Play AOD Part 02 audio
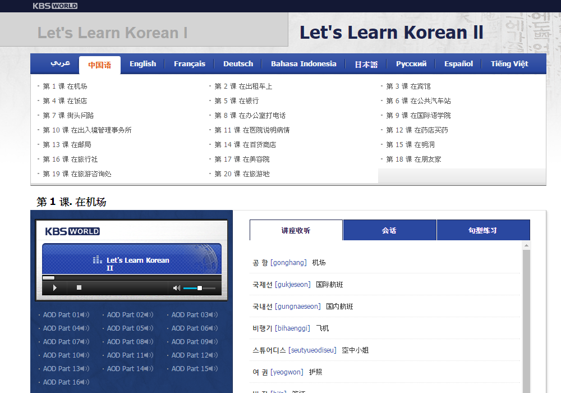The image size is (561, 393). tap(130, 315)
